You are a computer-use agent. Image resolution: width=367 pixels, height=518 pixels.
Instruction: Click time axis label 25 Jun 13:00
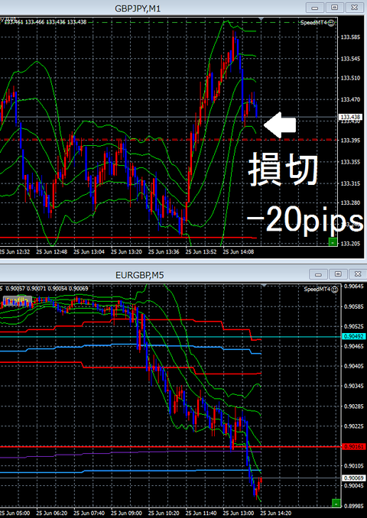239,513
